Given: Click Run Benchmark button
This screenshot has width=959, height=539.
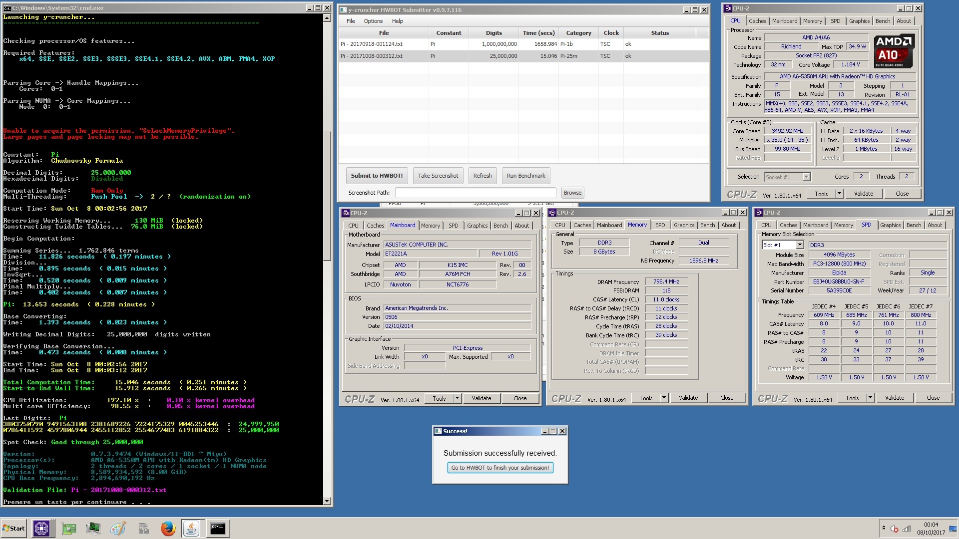Looking at the screenshot, I should click(526, 176).
